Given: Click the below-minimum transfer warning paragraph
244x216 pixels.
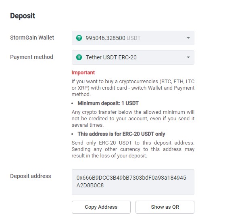Looking at the screenshot, I should [x=133, y=118].
